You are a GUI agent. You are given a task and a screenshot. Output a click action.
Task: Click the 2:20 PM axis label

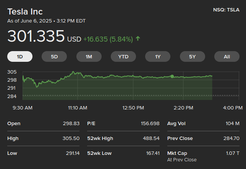pyautogui.click(x=183, y=108)
